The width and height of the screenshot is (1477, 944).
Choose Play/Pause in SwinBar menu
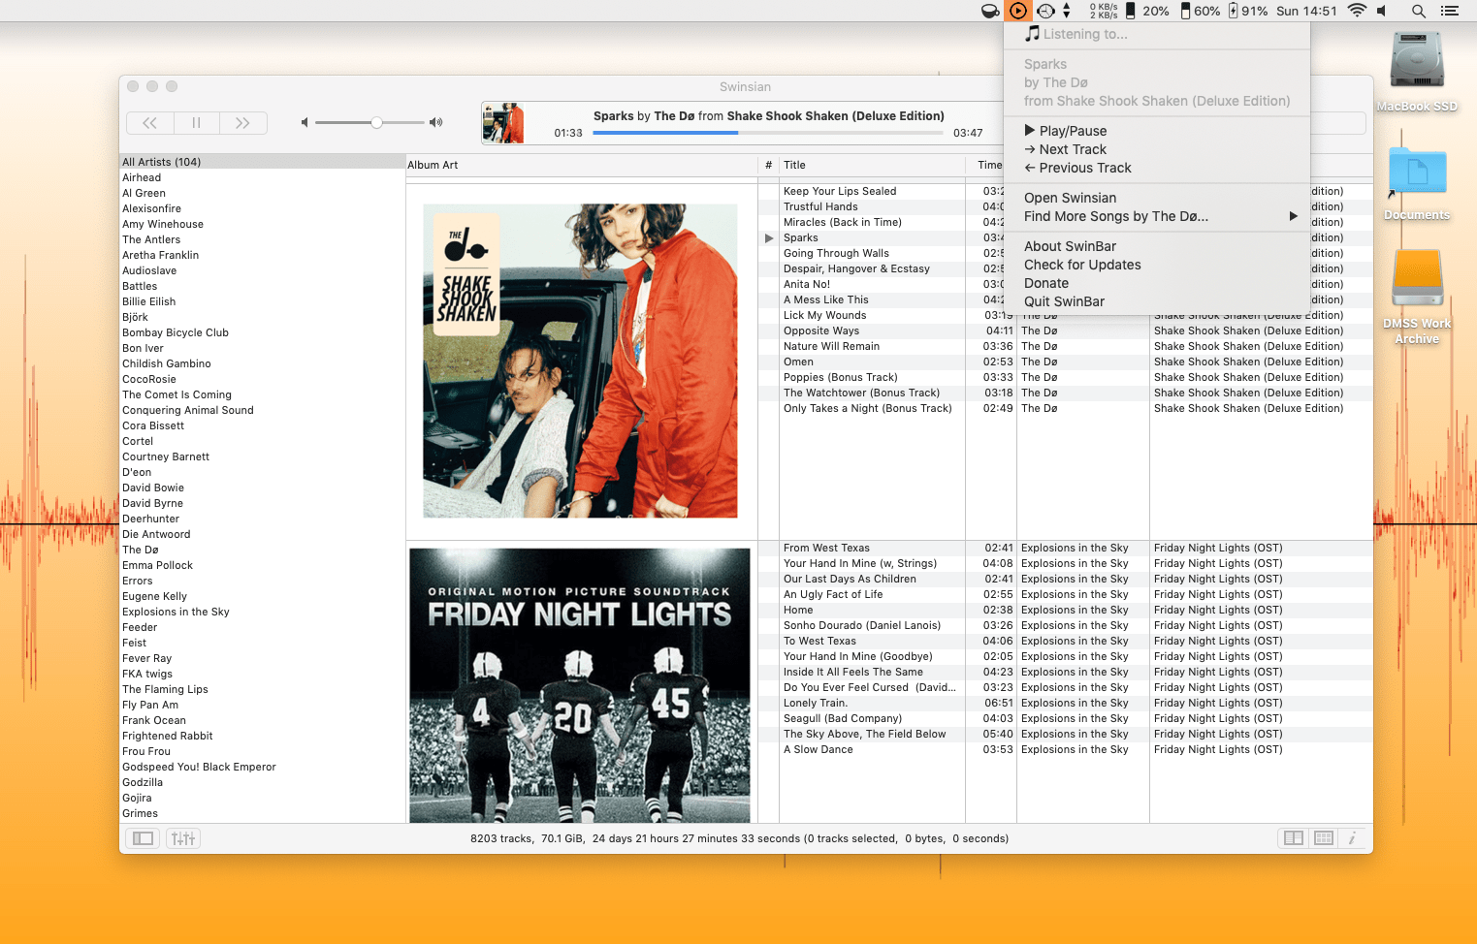coord(1157,131)
